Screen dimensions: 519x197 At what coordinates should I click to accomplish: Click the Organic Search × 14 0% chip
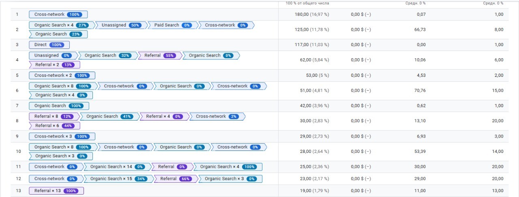tap(117, 167)
